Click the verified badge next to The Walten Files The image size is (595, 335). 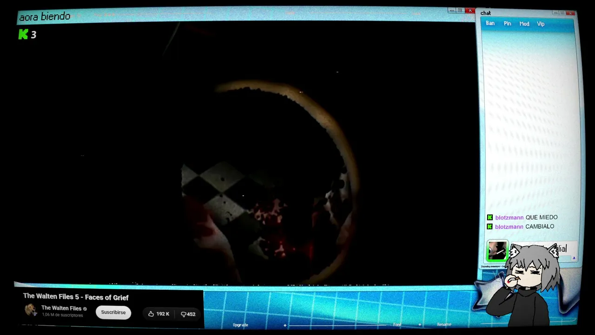(85, 308)
